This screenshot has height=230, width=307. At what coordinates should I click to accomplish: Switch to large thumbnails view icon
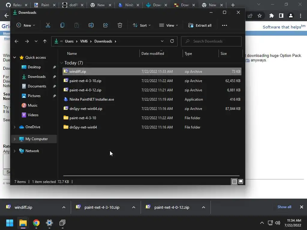[241, 181]
